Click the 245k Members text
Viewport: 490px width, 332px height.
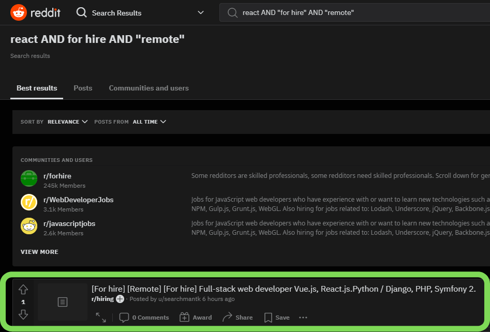point(64,186)
